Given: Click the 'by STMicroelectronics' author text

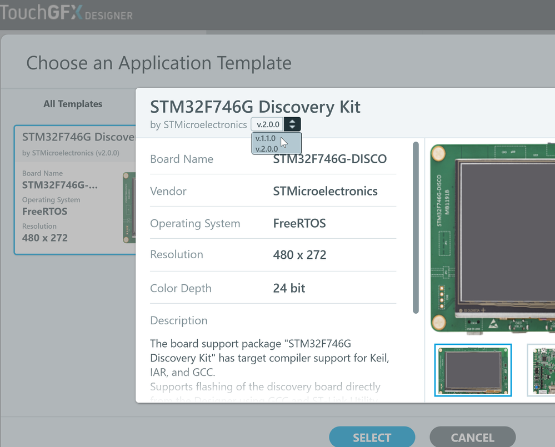Looking at the screenshot, I should pos(198,125).
